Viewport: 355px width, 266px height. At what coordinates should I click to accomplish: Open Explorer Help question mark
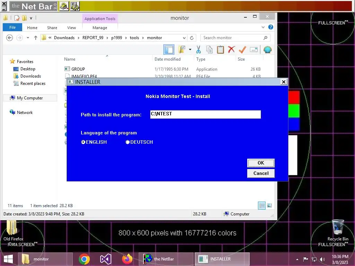(270, 27)
